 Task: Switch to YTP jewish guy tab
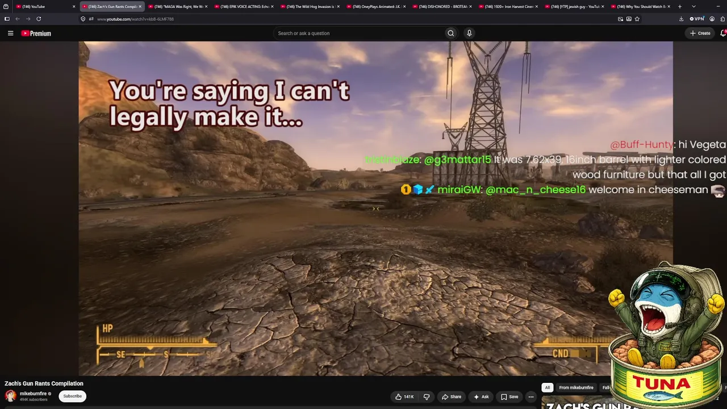(575, 6)
